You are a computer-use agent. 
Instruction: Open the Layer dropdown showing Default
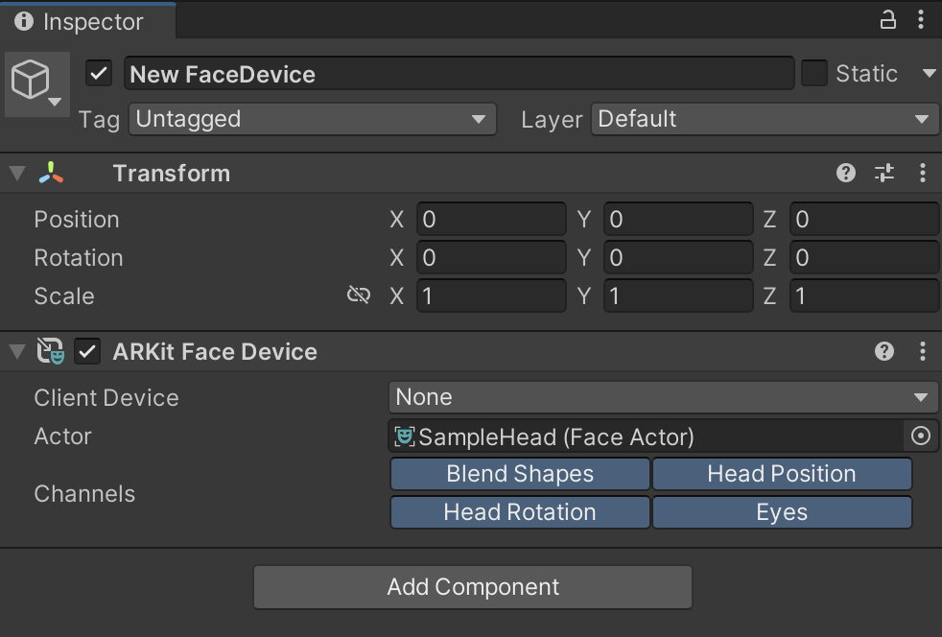point(765,119)
